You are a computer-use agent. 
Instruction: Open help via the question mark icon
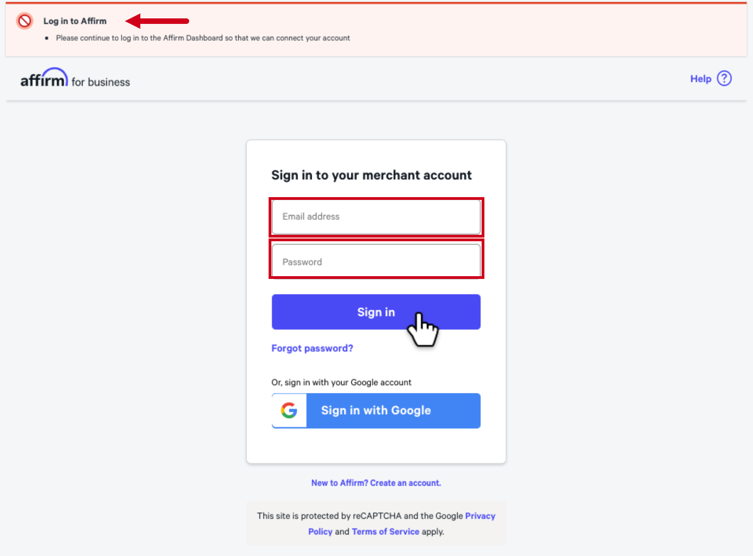click(x=724, y=78)
